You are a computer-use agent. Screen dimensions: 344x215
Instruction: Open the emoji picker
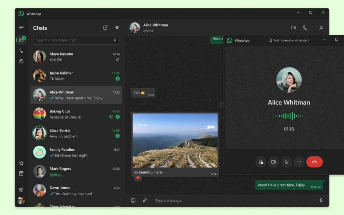[133, 200]
